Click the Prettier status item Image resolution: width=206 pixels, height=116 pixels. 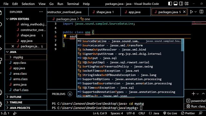point(188,113)
